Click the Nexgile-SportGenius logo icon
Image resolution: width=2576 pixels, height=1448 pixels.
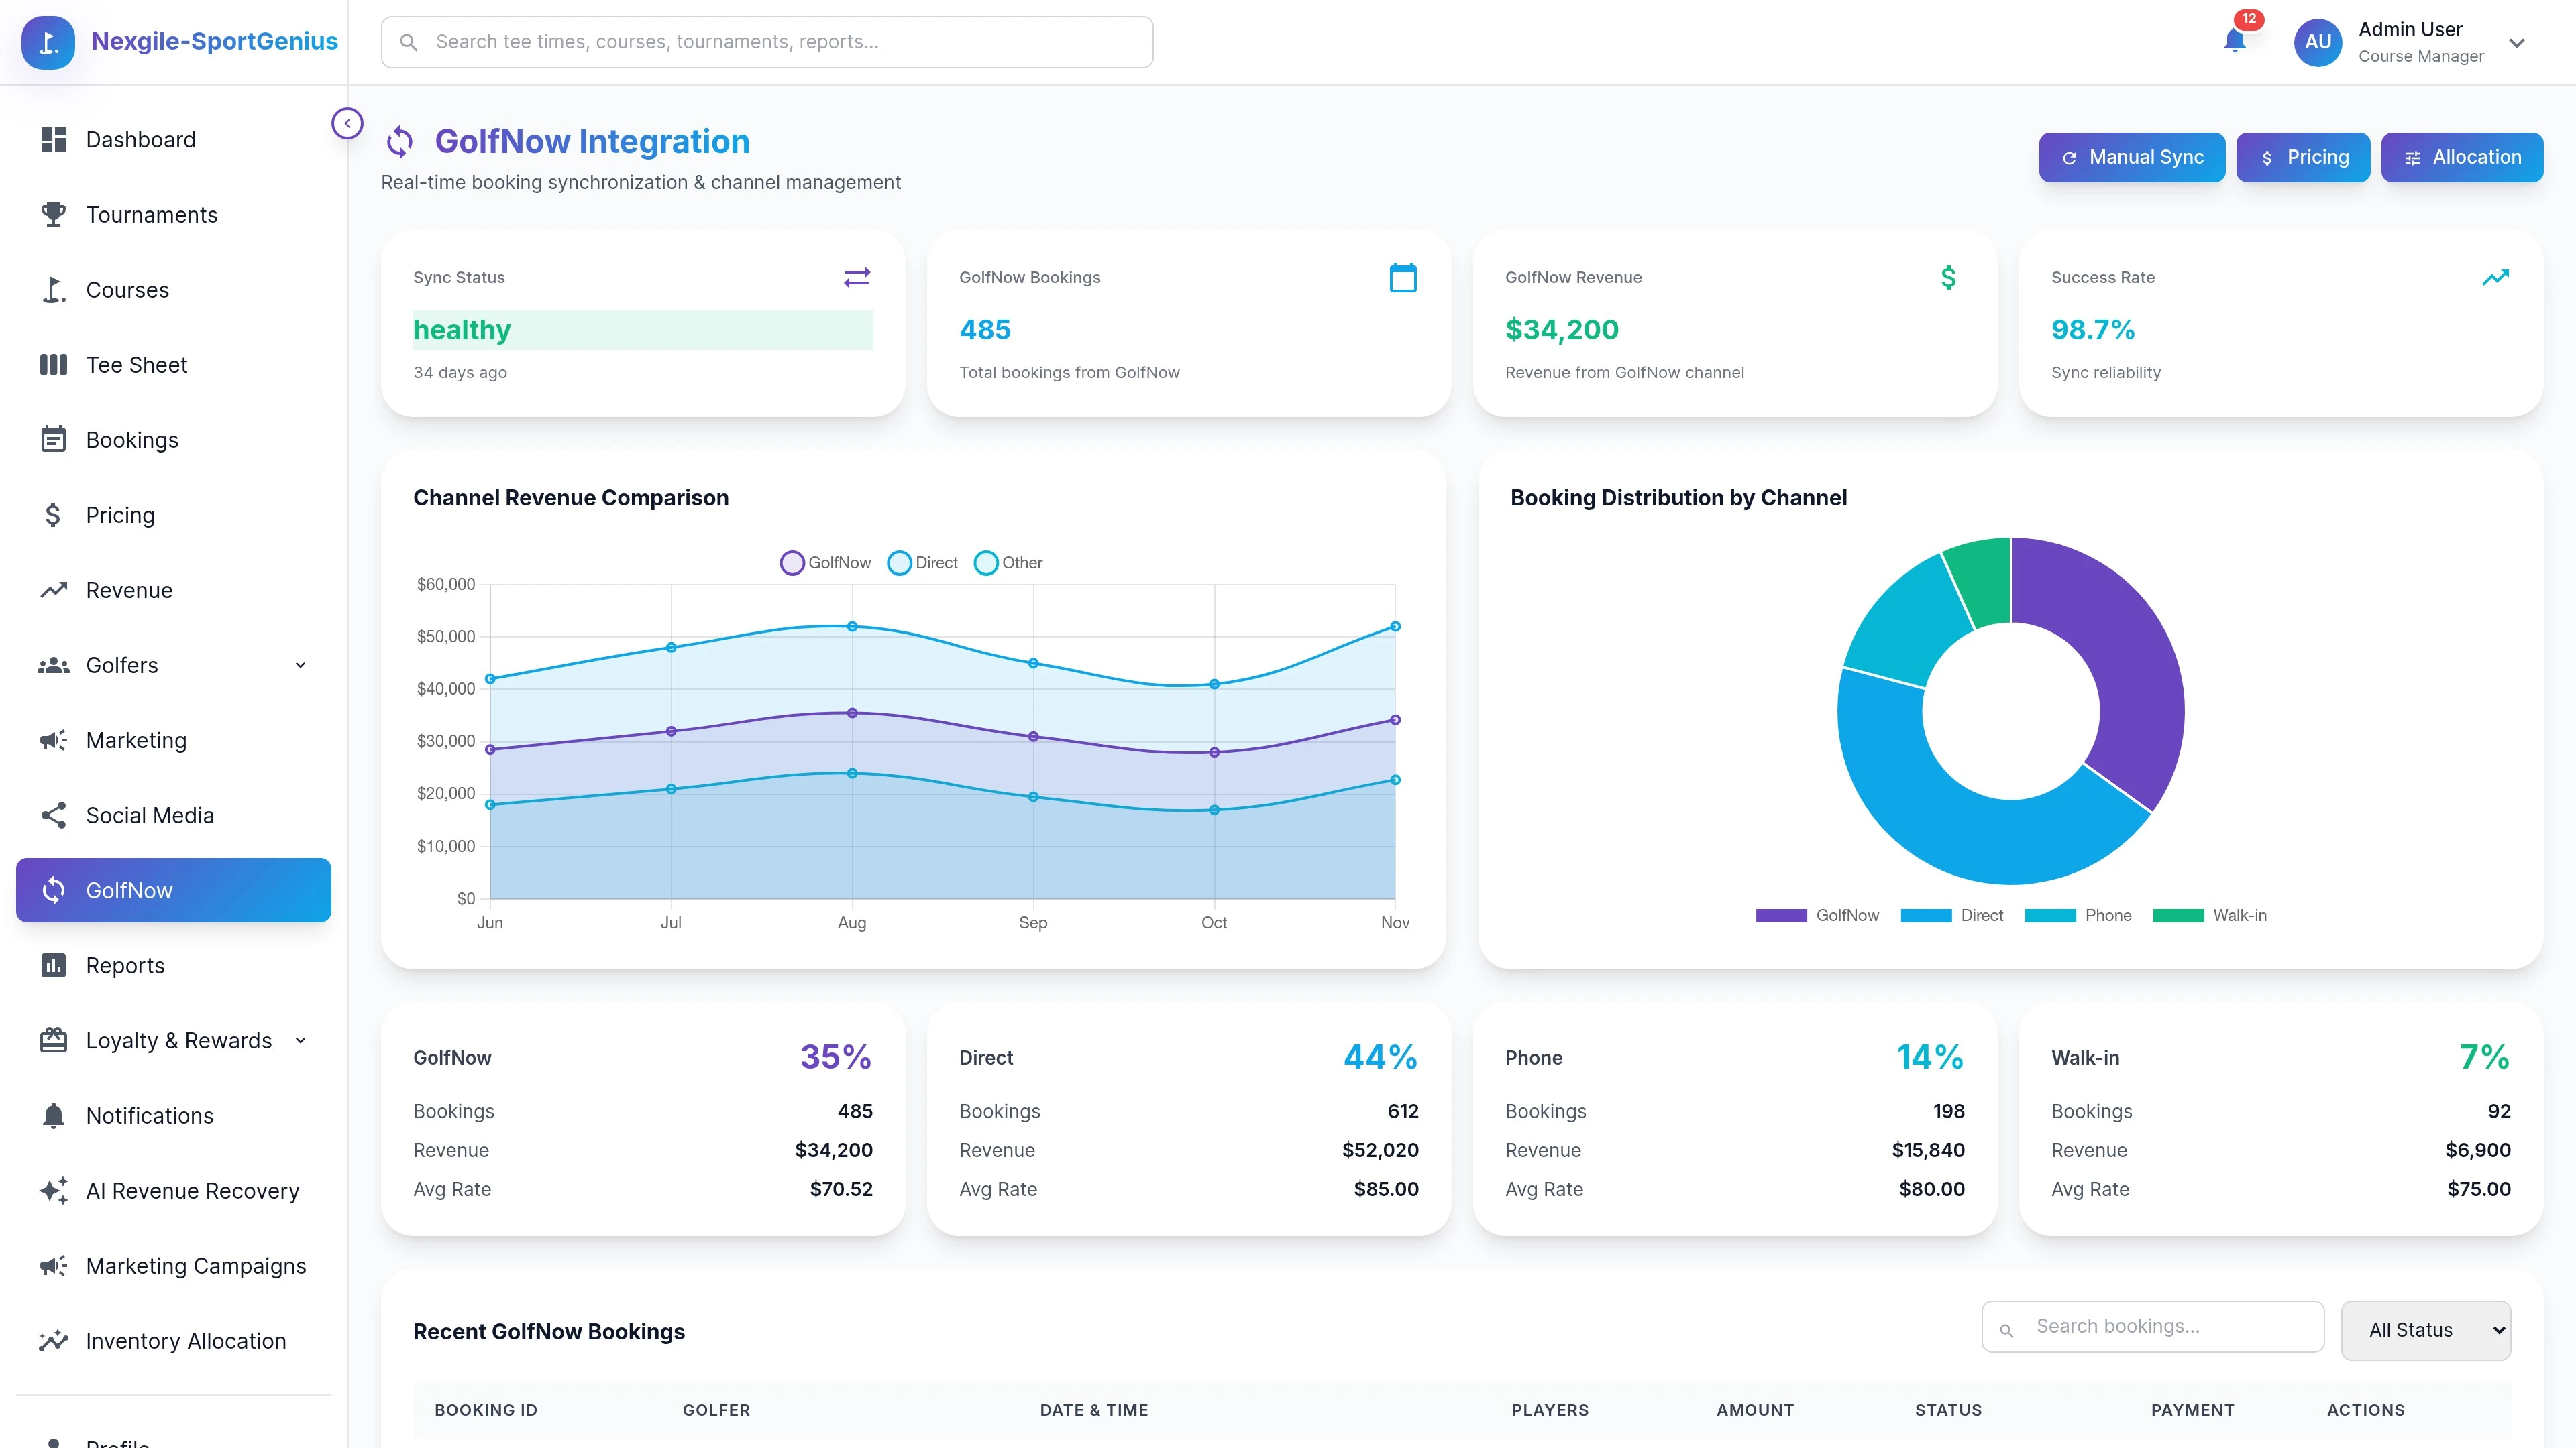[x=48, y=42]
